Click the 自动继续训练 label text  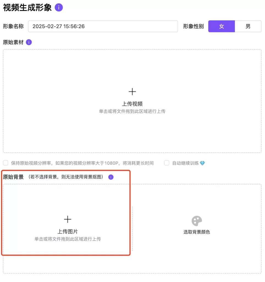click(x=186, y=163)
